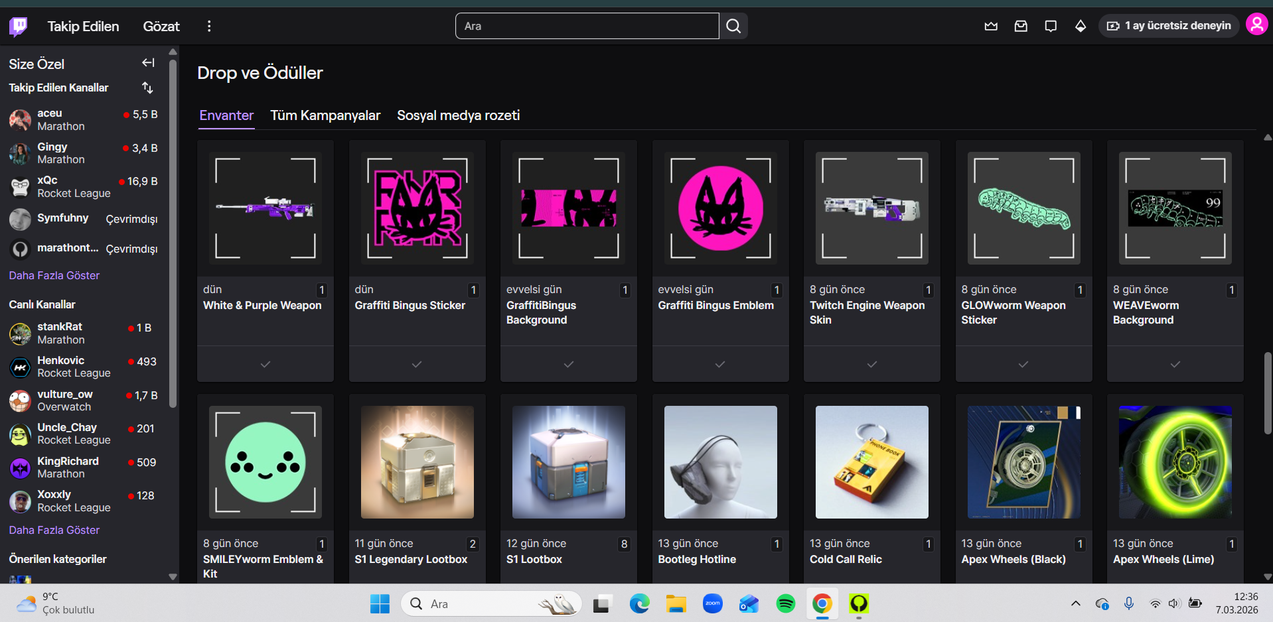Switch to the Tüm Kampanyalar tab
The width and height of the screenshot is (1273, 622).
[x=325, y=115]
